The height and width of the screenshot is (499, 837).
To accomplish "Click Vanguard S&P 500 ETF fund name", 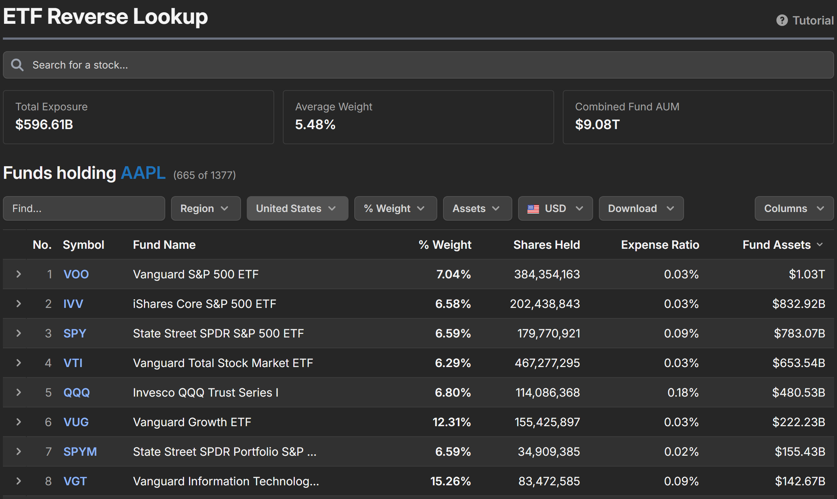I will pyautogui.click(x=196, y=274).
